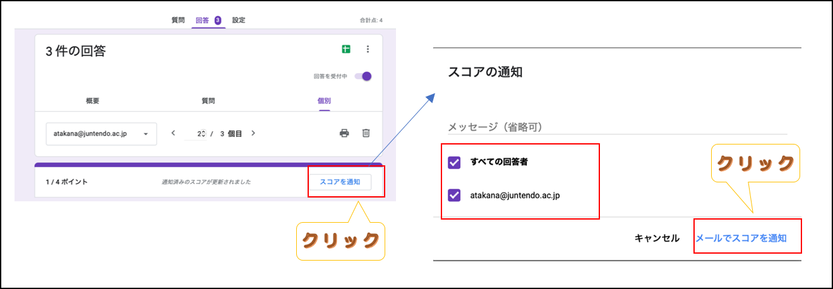Screen dimensions: 833x289
Task: Go to next response arrow
Action: pos(253,133)
